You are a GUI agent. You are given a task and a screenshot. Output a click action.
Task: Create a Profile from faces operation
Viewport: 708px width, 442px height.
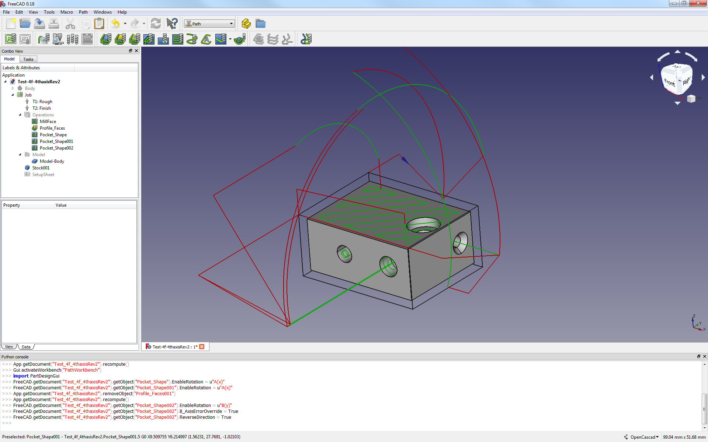[x=120, y=39]
